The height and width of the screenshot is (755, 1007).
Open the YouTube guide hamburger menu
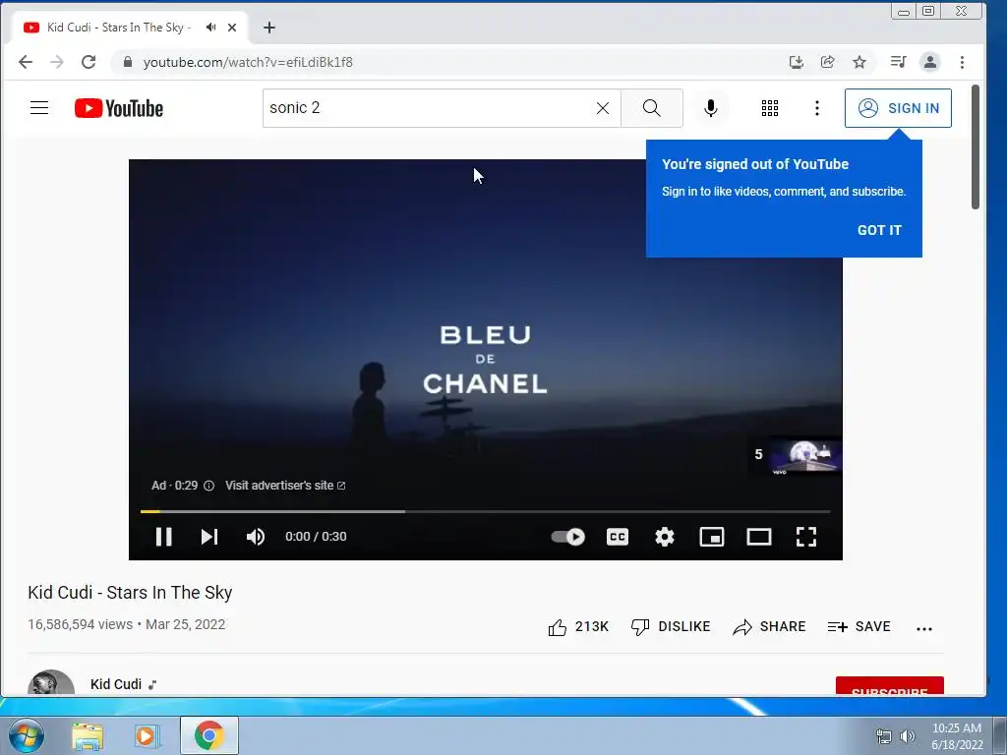pos(39,108)
